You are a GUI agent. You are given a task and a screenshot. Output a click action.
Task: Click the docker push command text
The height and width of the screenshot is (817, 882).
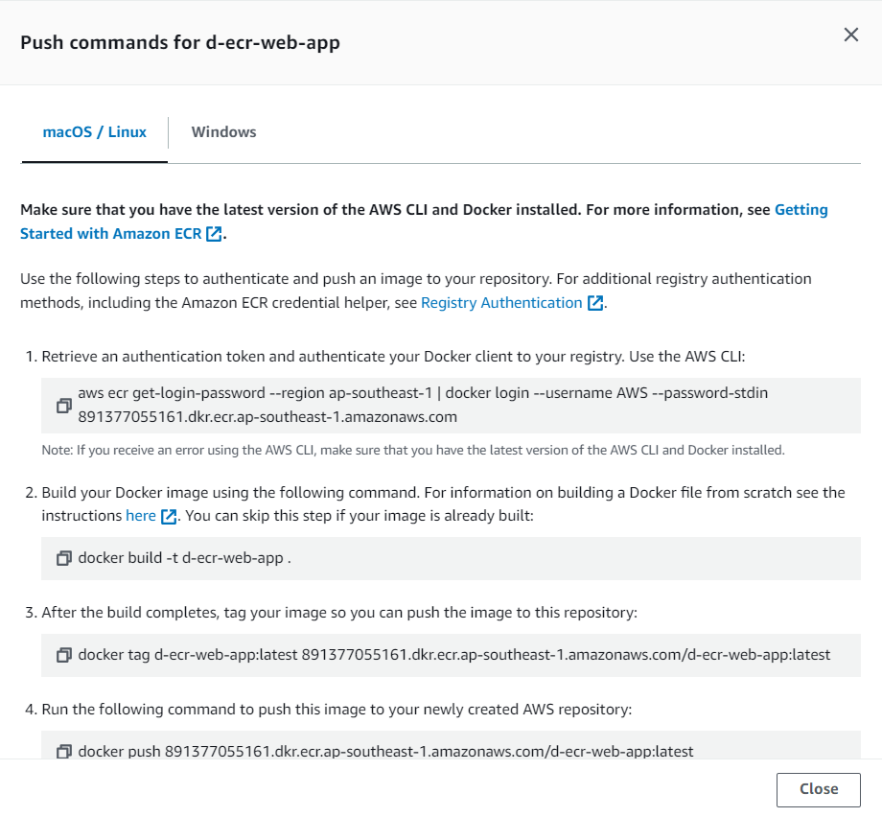click(385, 751)
